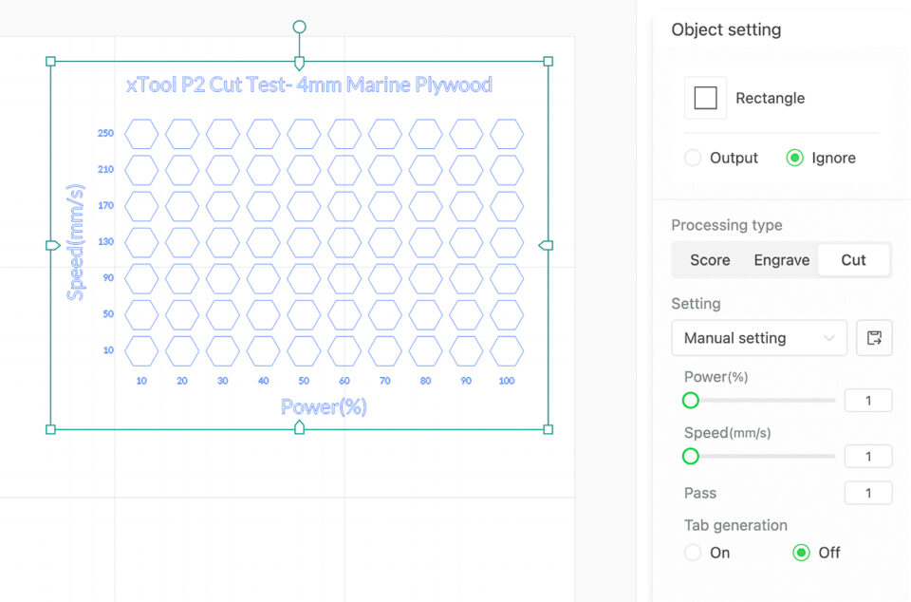Select the Cut processing type

coord(852,259)
